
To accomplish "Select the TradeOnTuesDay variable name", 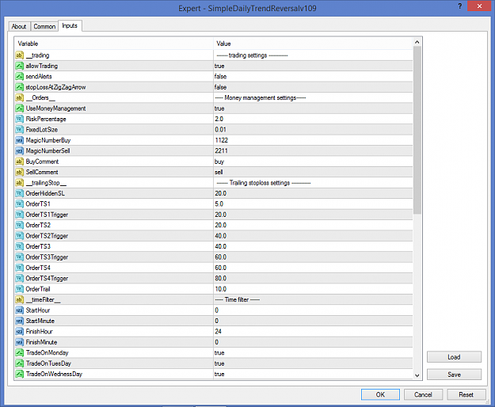I will pos(48,363).
